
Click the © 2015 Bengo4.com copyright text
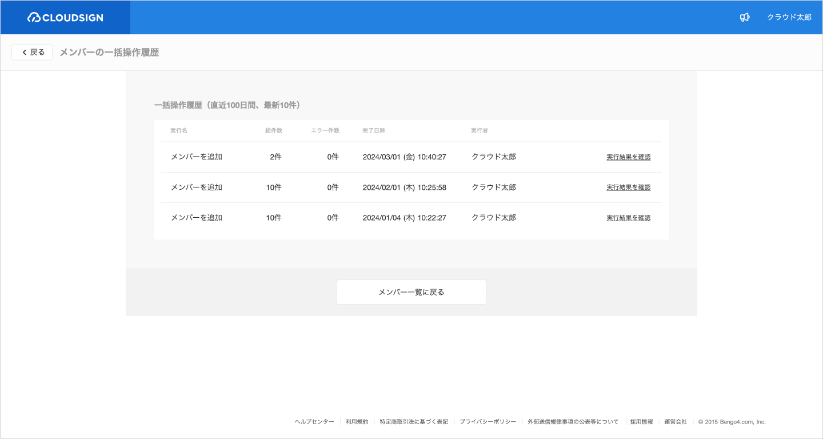[732, 422]
